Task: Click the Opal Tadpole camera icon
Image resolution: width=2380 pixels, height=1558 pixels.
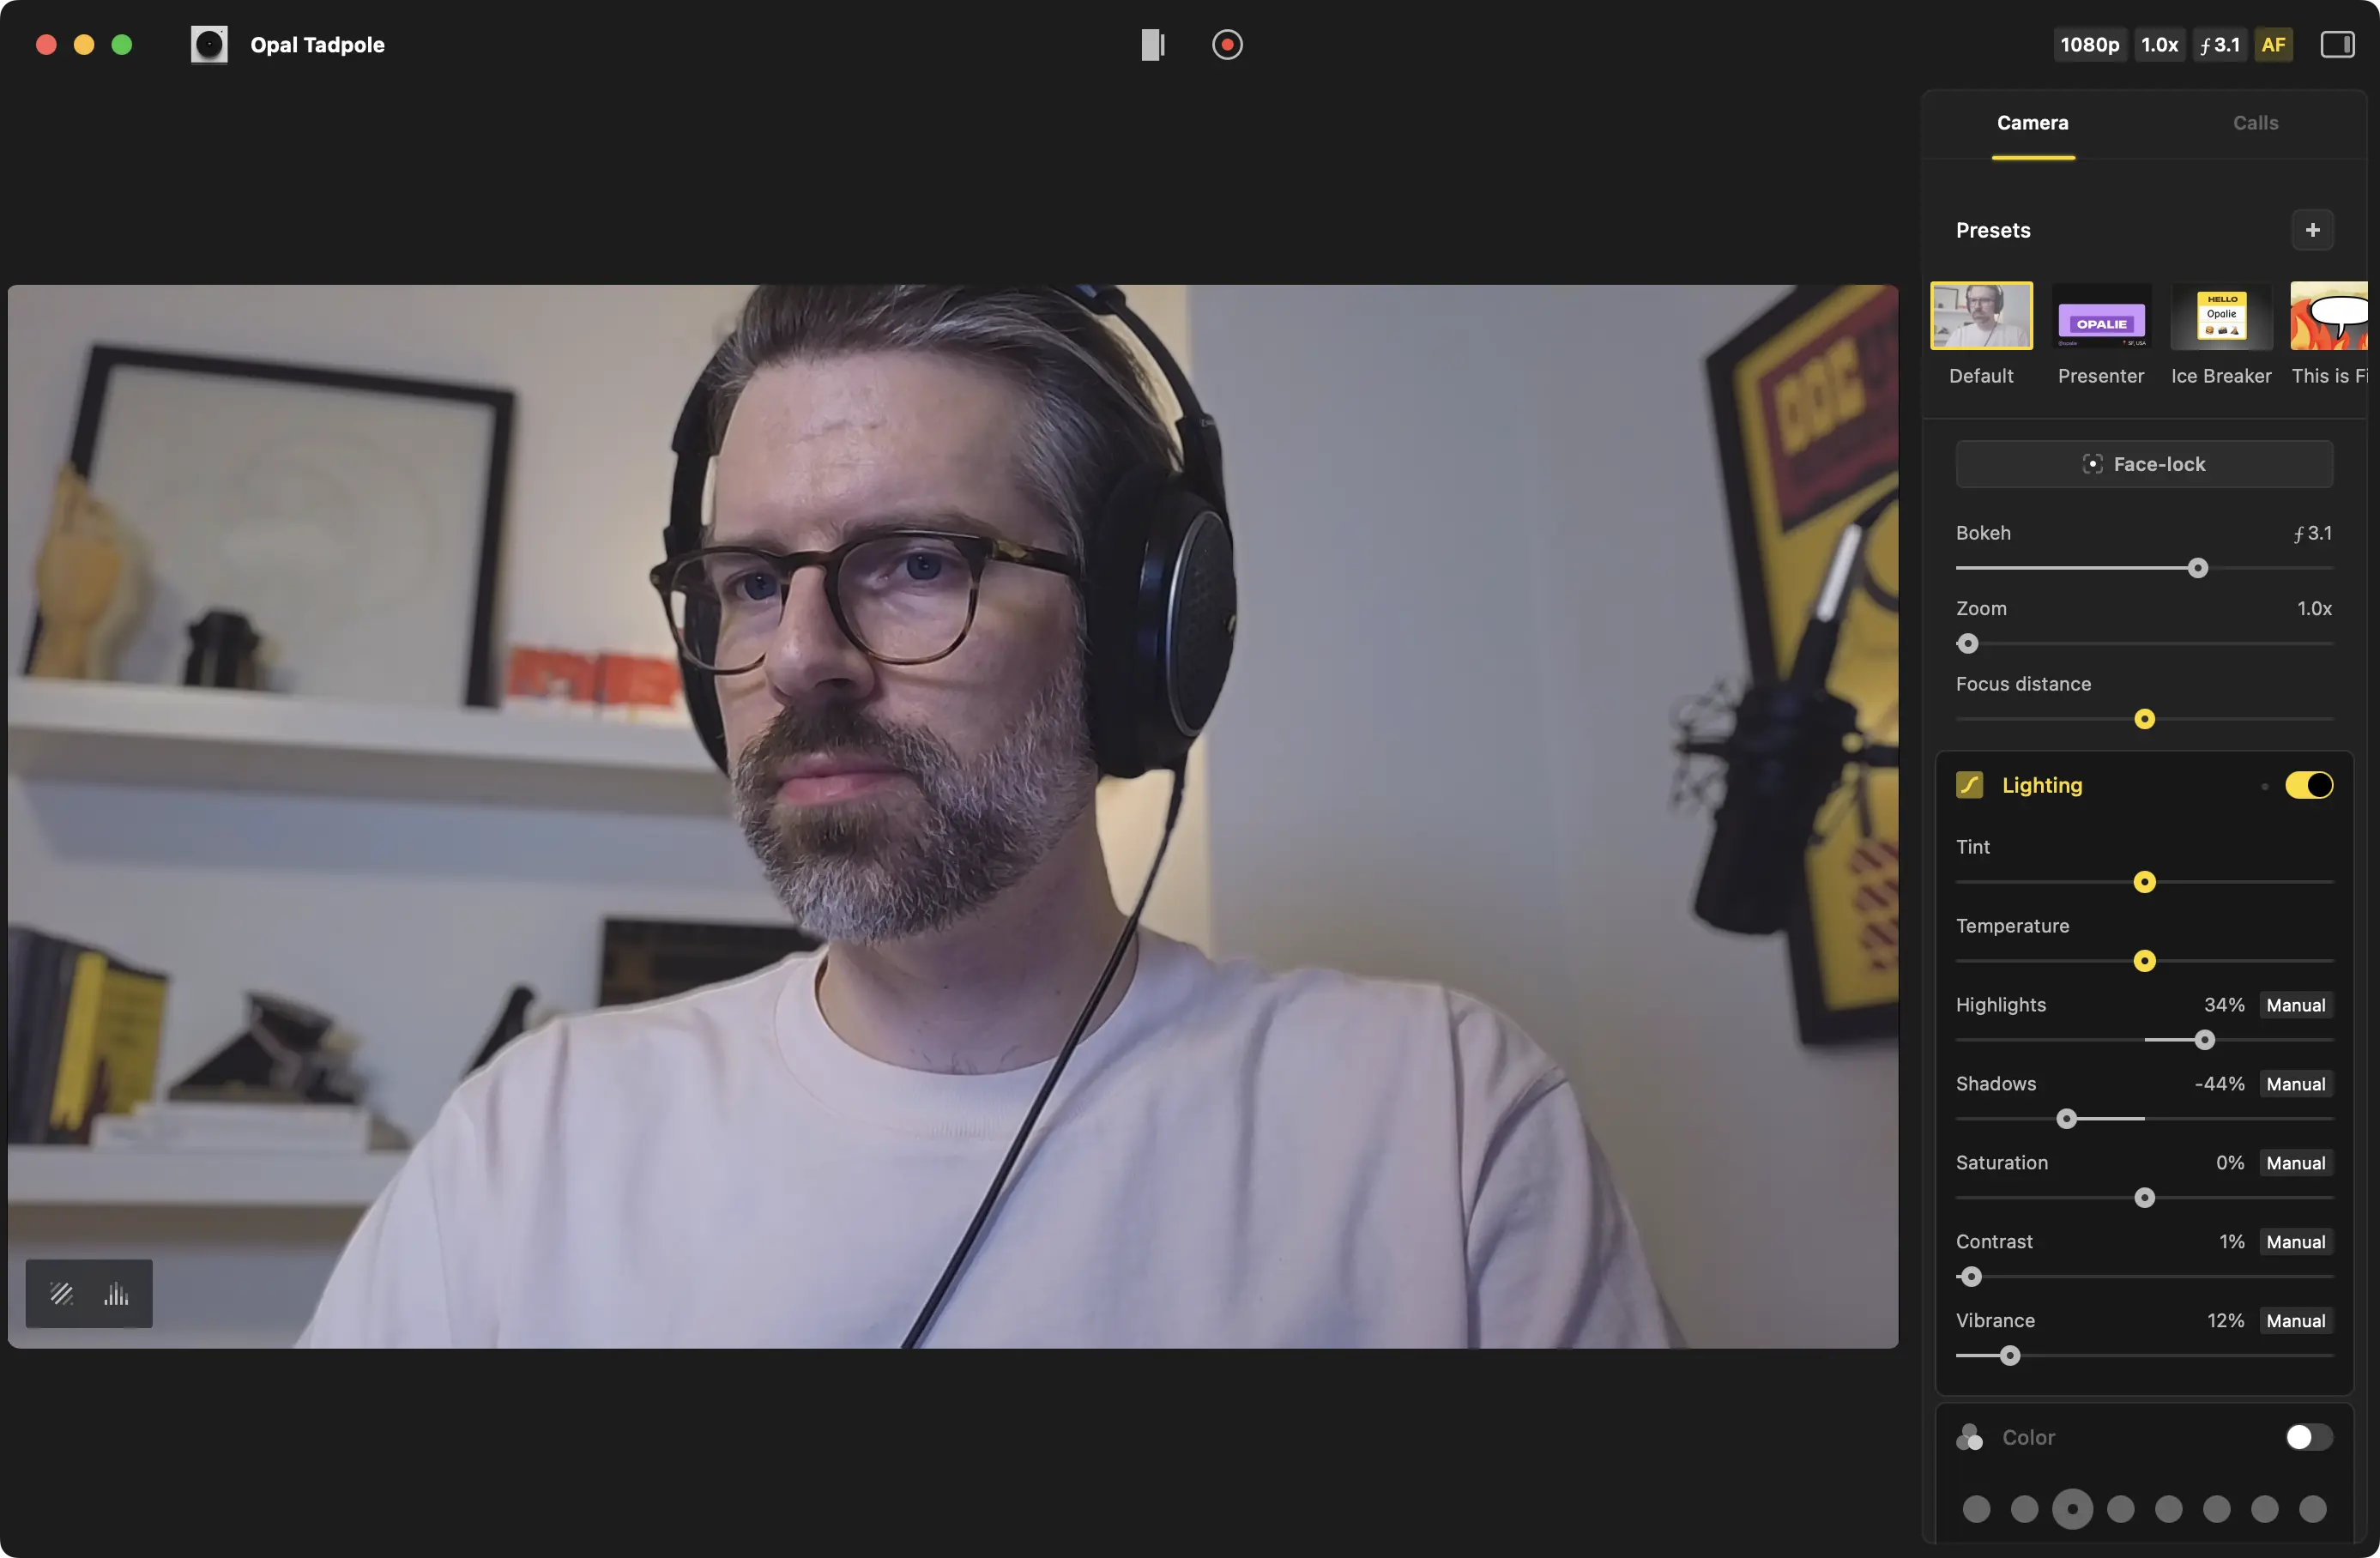Action: pos(209,45)
